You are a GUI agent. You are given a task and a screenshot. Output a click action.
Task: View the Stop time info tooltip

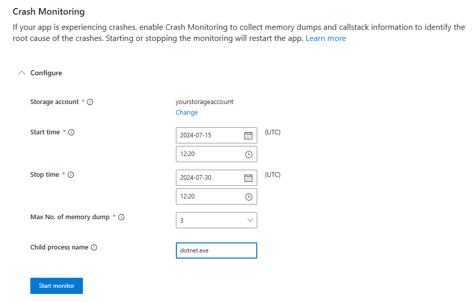click(71, 175)
